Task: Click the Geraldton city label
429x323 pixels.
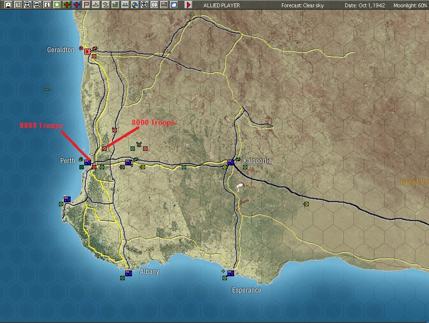Action: point(60,50)
